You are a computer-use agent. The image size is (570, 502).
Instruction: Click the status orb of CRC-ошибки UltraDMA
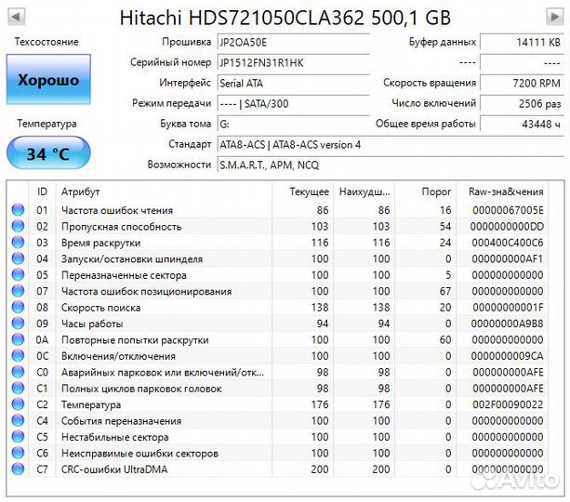(x=18, y=469)
